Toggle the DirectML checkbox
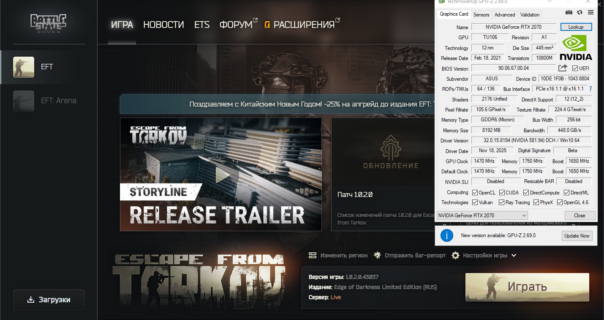The image size is (604, 320). click(566, 193)
